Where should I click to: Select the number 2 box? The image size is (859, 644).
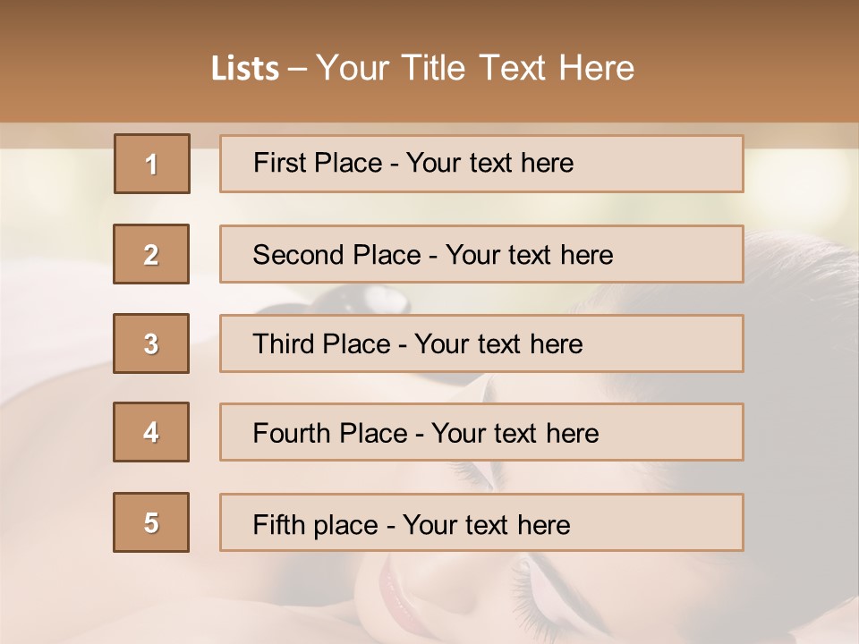coord(151,254)
